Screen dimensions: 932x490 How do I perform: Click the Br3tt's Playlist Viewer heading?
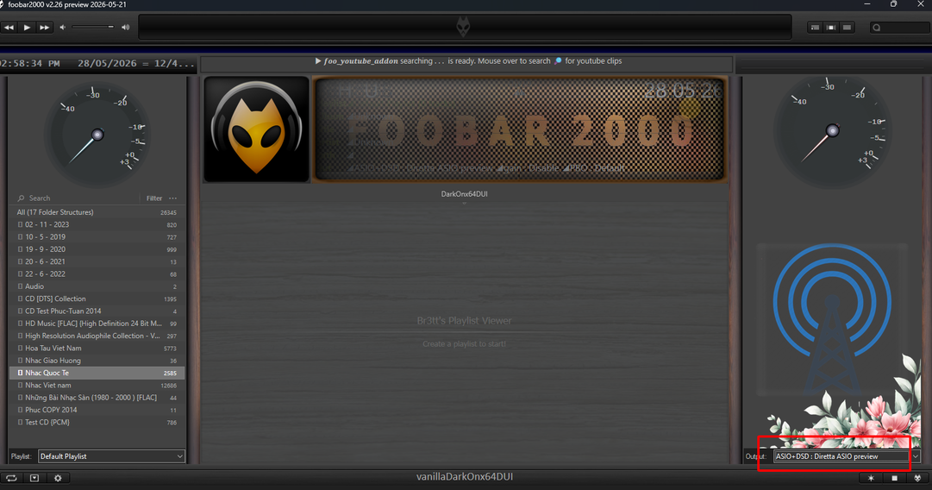(464, 321)
